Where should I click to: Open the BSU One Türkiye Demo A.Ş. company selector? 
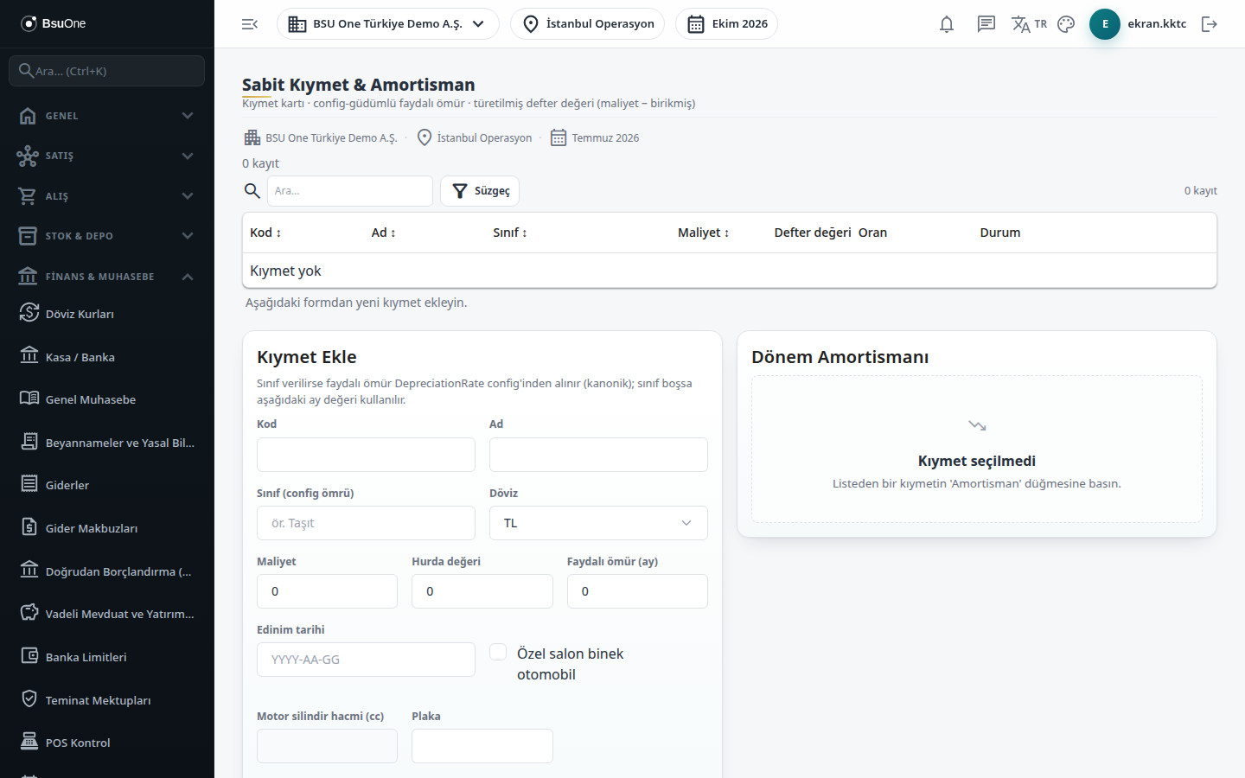387,24
